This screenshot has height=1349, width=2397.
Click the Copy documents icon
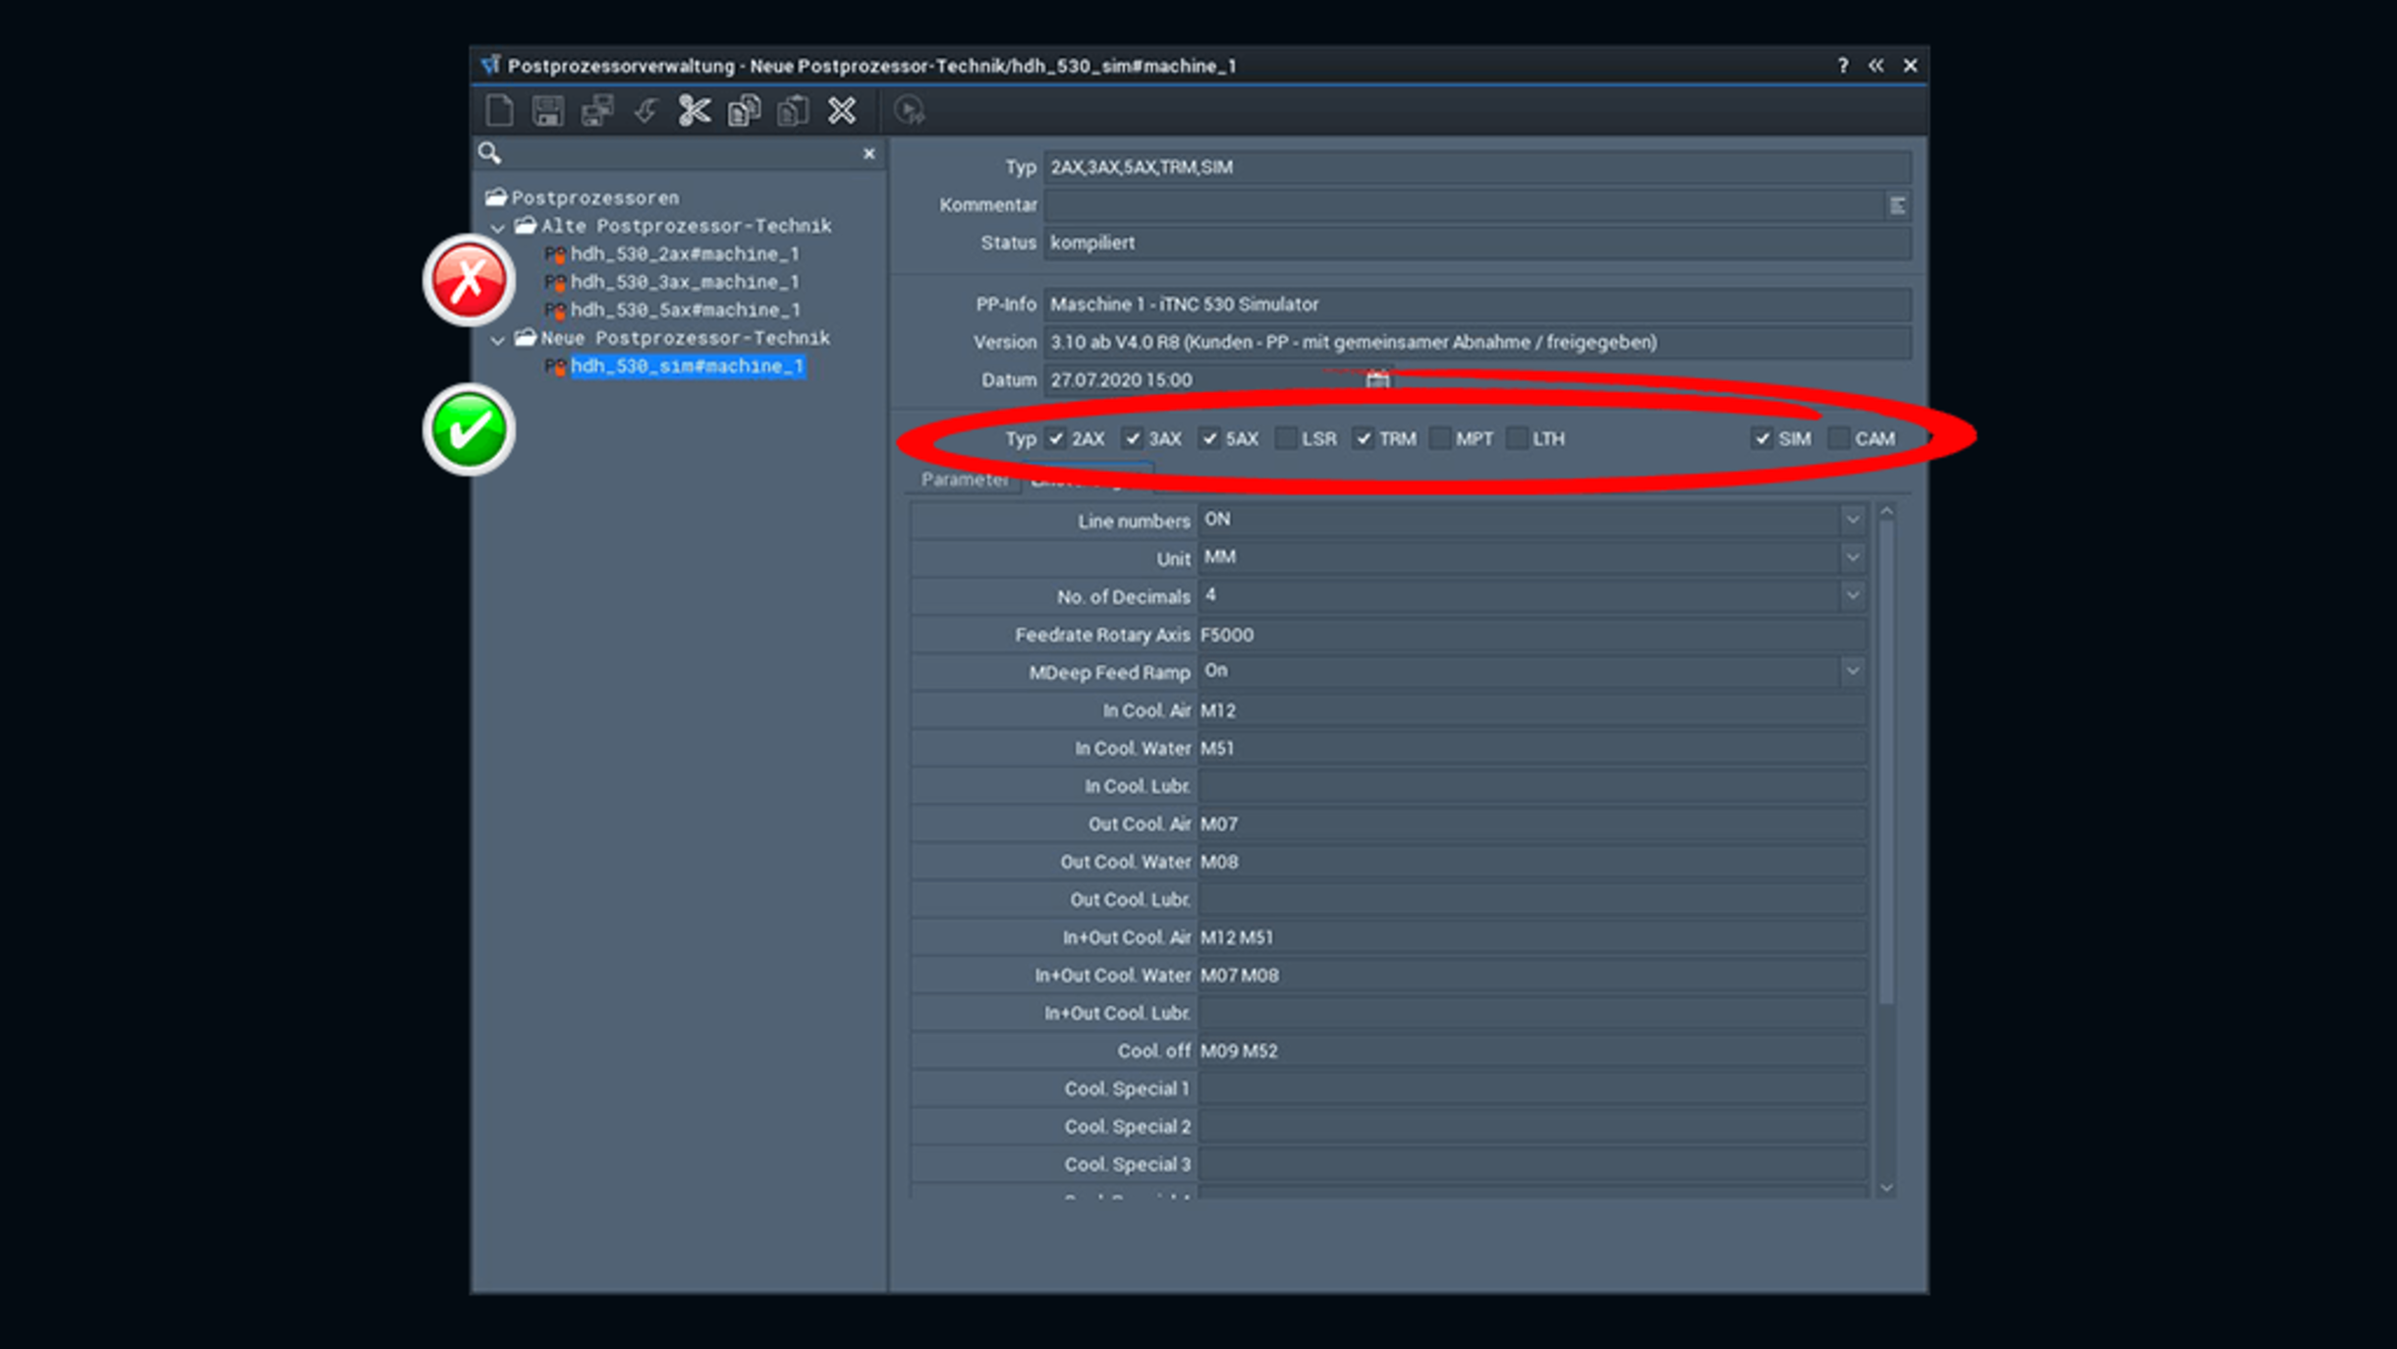click(744, 111)
